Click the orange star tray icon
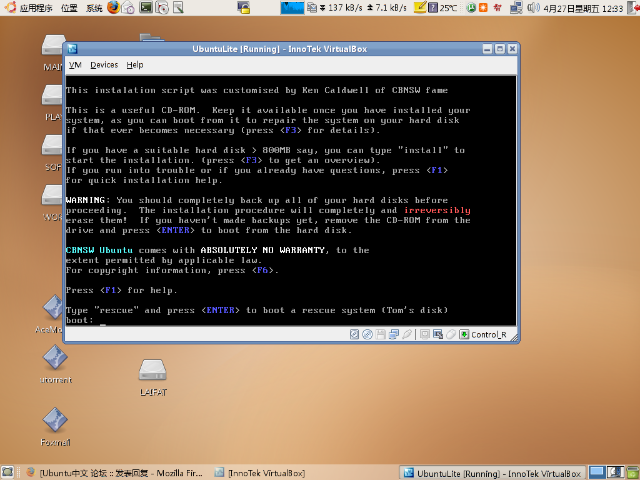This screenshot has width=640, height=480. click(x=483, y=7)
